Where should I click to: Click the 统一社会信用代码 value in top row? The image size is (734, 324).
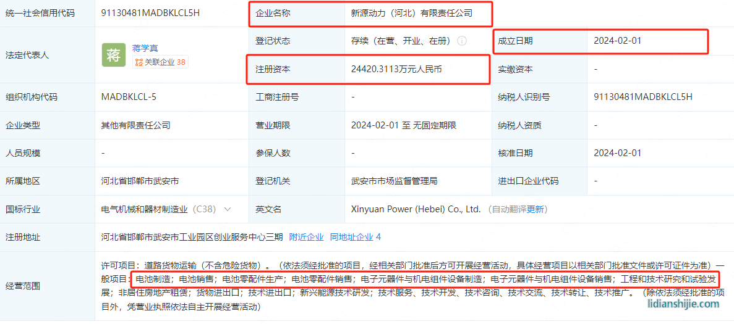[150, 12]
